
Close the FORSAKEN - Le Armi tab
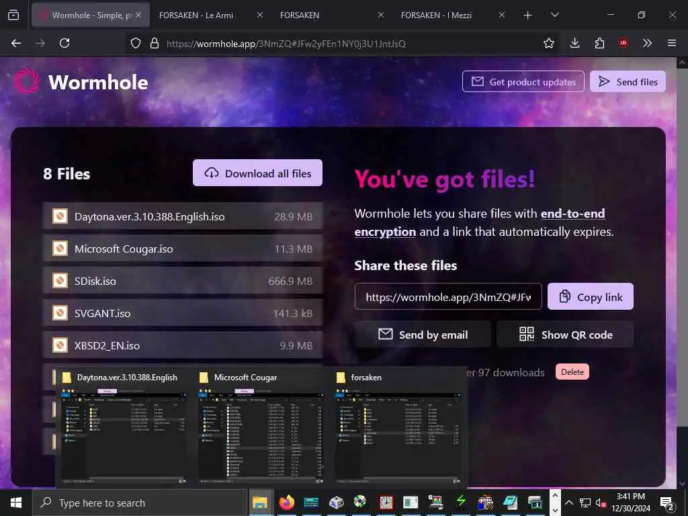[x=260, y=15]
